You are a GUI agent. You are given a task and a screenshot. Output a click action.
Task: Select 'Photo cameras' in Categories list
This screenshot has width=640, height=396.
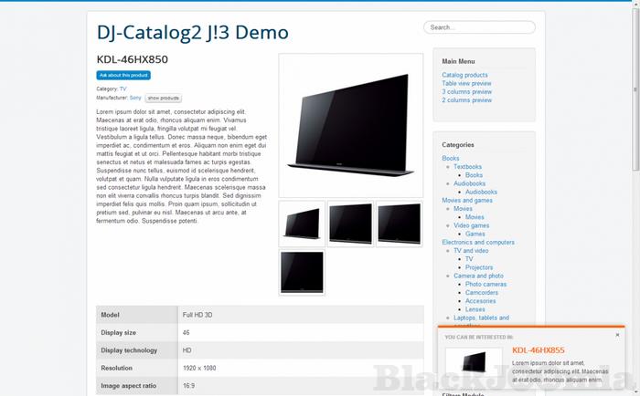pos(485,284)
